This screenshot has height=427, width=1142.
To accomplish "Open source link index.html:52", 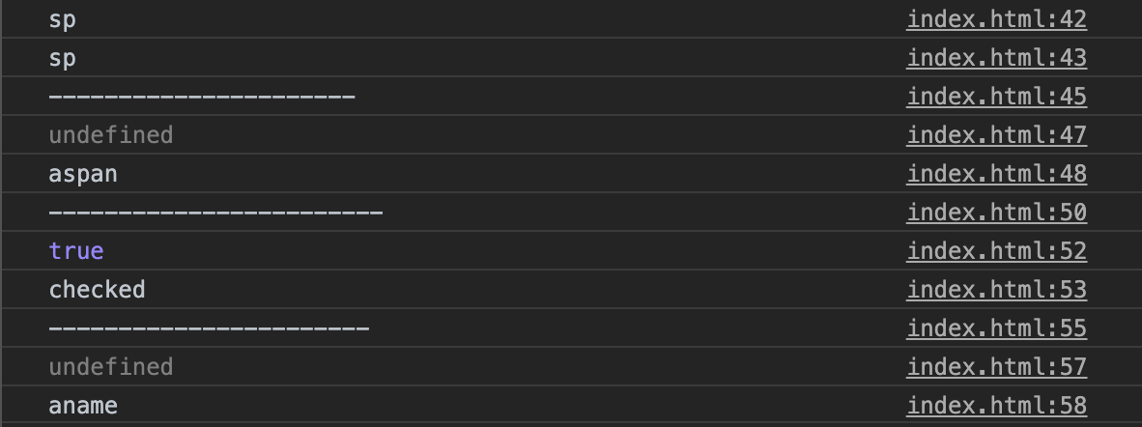I will click(x=996, y=251).
